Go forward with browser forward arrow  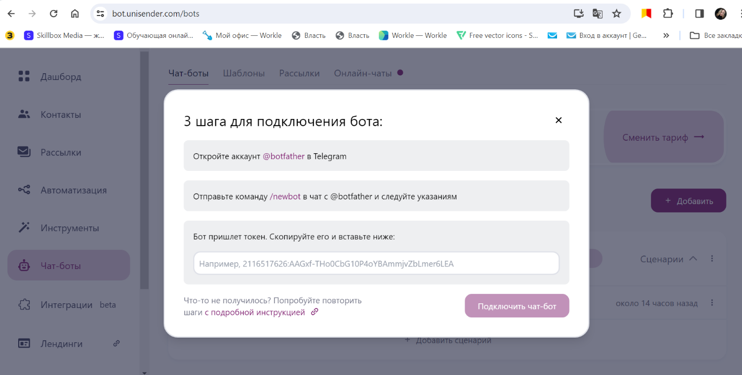tap(32, 14)
